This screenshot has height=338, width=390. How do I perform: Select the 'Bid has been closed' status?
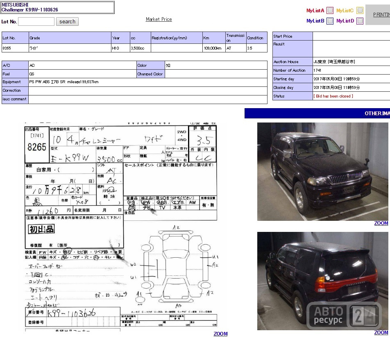coord(333,96)
